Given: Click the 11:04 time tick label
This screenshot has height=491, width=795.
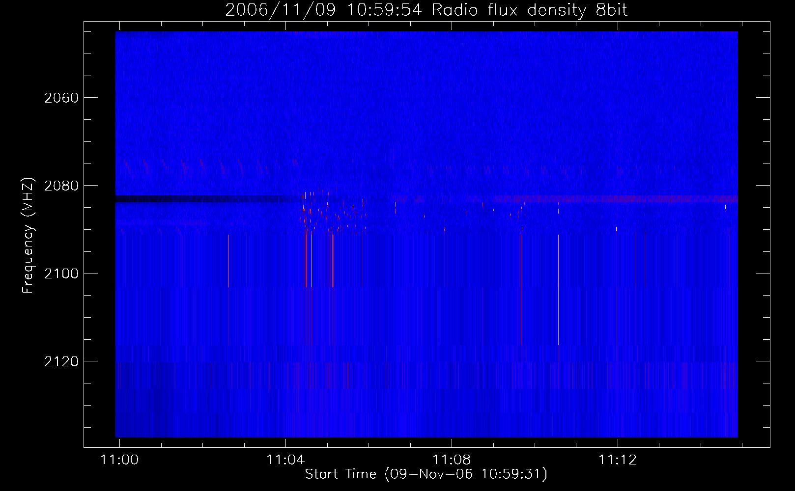Looking at the screenshot, I should 285,460.
